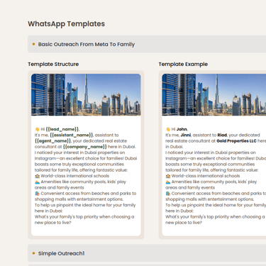The height and width of the screenshot is (266, 266).
Task: Click the Template Example Dubai skyline image
Action: click(x=214, y=94)
